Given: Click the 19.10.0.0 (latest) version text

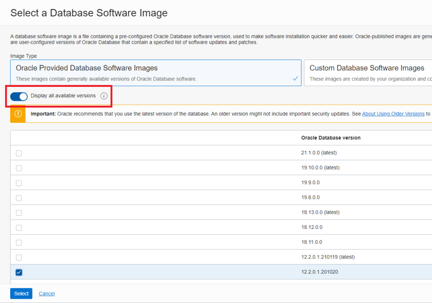Looking at the screenshot, I should pyautogui.click(x=320, y=167).
